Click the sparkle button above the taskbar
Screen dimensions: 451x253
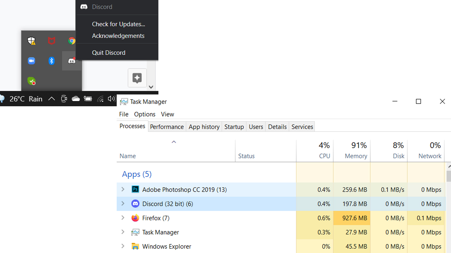(x=137, y=78)
